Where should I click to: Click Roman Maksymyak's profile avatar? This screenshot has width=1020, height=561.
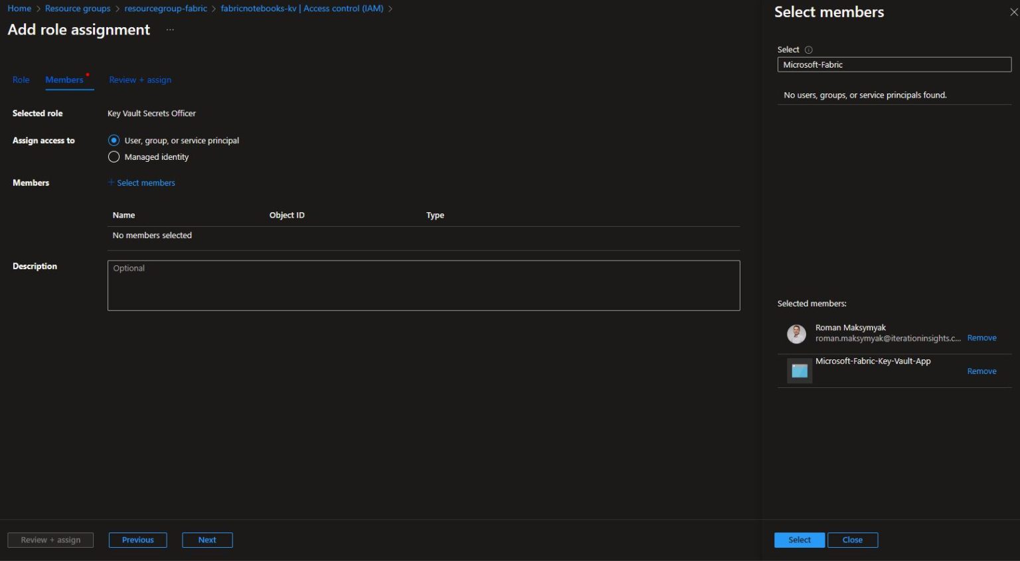tap(796, 334)
